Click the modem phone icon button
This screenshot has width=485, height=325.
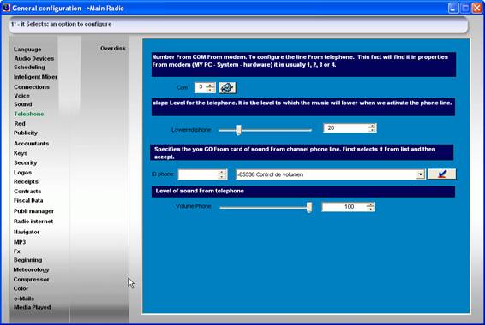227,88
